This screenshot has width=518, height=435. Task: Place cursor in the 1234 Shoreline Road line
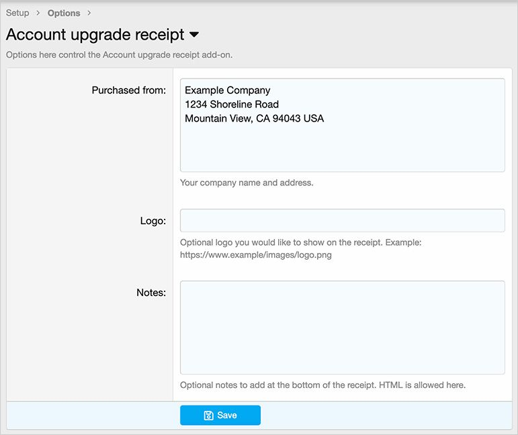(x=231, y=104)
